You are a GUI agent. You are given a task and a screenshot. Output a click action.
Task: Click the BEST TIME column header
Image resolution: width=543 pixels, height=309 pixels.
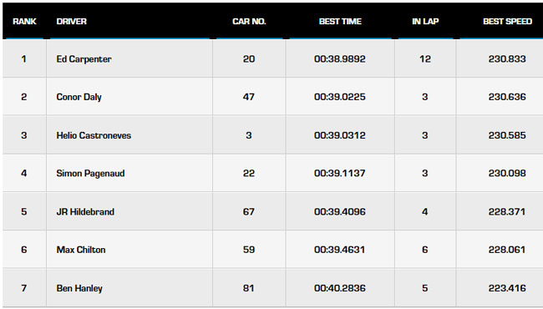[x=340, y=22]
